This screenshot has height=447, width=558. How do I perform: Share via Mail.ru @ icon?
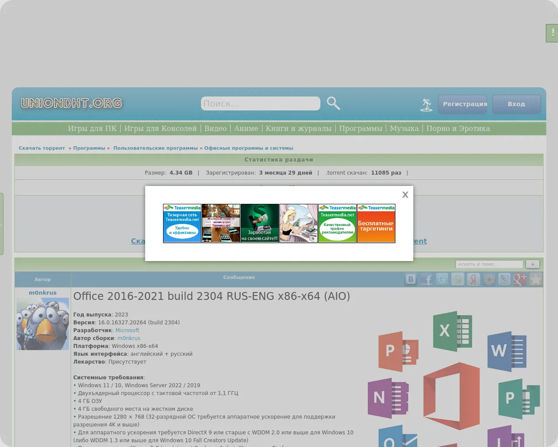click(489, 279)
